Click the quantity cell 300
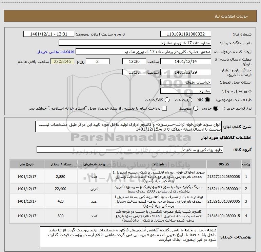This screenshot has height=252, width=261. coord(61,216)
